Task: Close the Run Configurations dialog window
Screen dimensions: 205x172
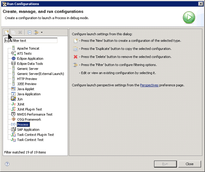Action: tap(189, 164)
